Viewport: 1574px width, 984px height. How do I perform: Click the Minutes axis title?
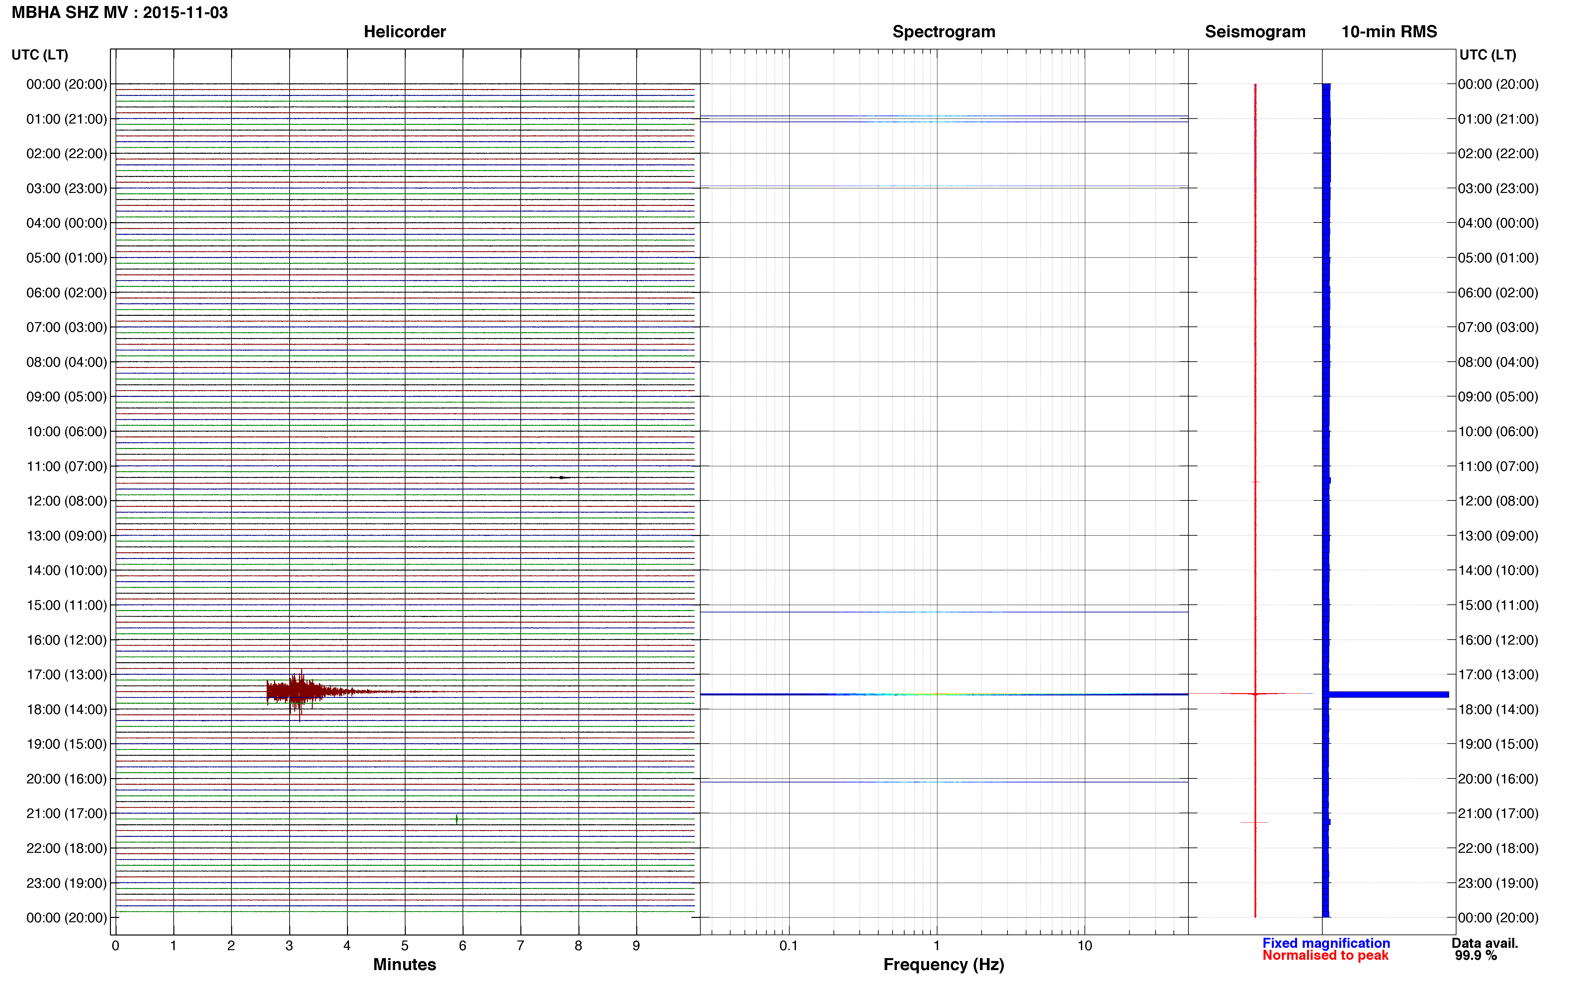[405, 964]
